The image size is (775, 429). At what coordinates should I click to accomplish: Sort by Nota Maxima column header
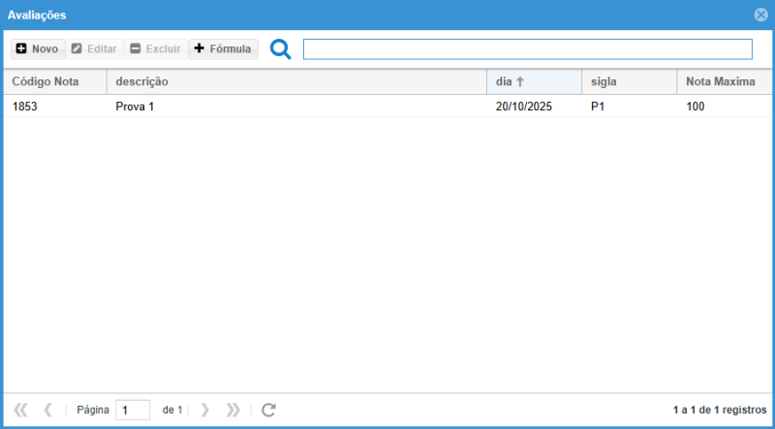click(x=723, y=81)
